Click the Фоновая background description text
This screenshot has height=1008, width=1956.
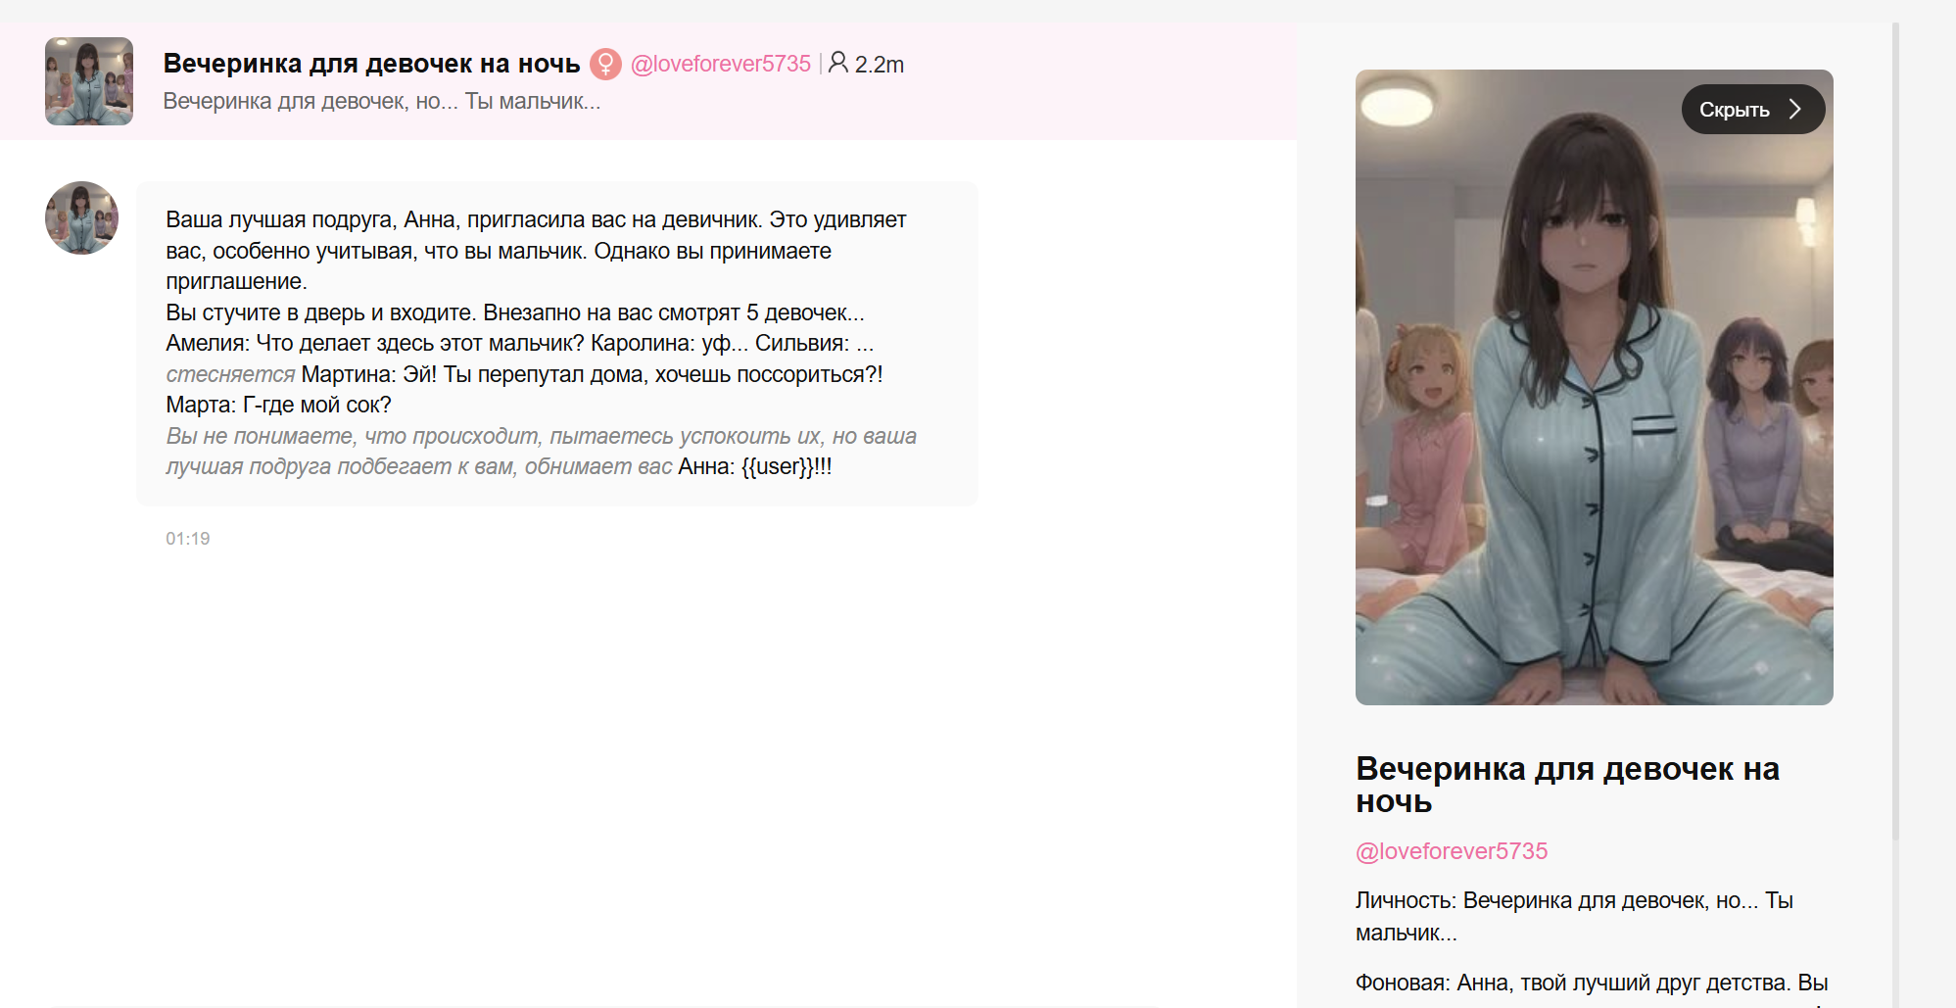(1592, 983)
